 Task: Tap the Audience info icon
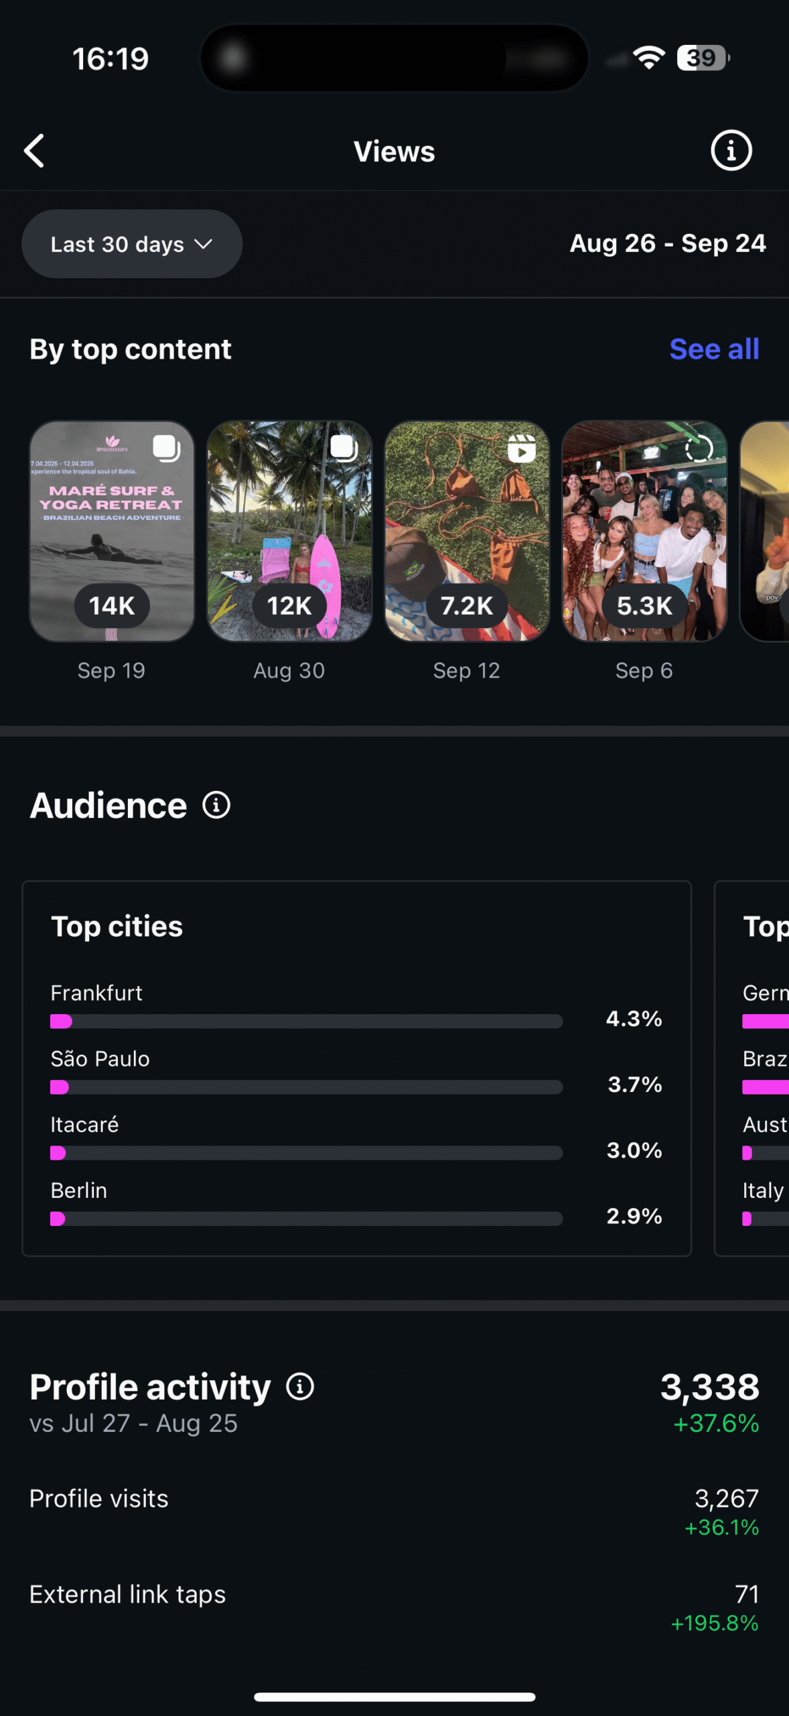pos(216,805)
